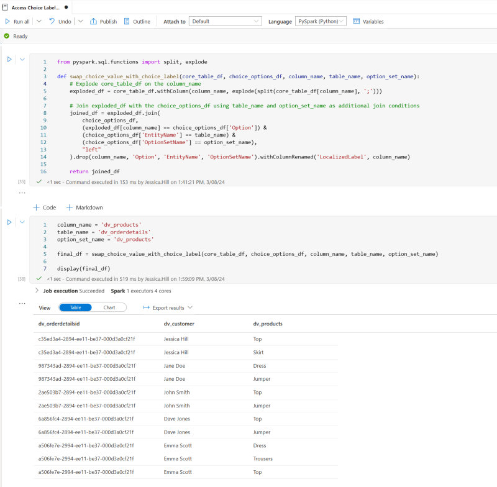
Task: Select the Access Choice Label notebook tab
Action: [35, 7]
